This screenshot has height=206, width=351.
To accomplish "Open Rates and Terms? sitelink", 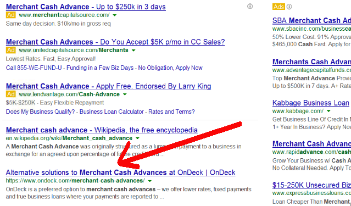I will pos(171,112).
